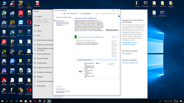
Task: Open the Google Chrome desktop icon
Action: tap(4, 14)
